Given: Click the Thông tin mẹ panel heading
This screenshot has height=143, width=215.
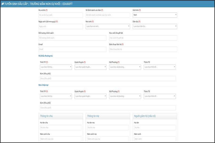Looking at the screenshot, I should click(x=93, y=116).
